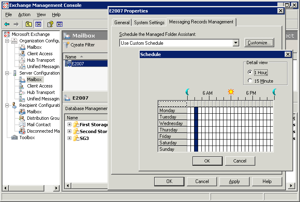This screenshot has width=300, height=202.
Task: Click the Hub Transport icon under Server Configuration
Action: (22, 92)
